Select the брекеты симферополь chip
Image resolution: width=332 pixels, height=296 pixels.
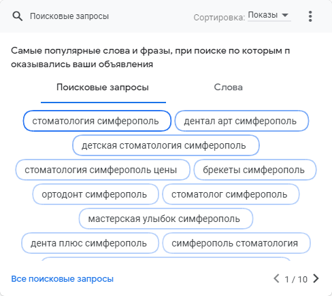point(255,170)
